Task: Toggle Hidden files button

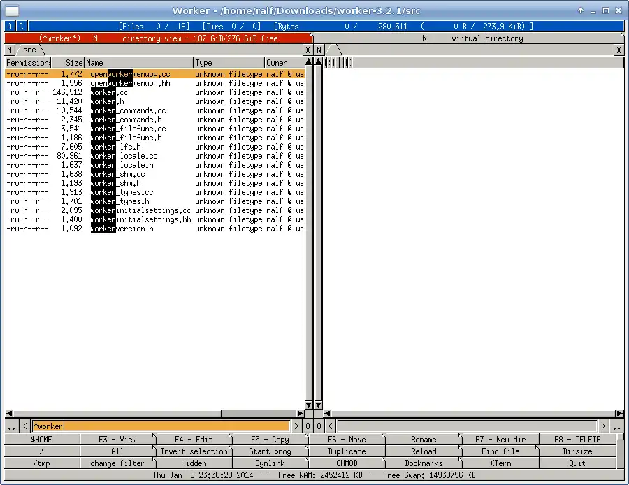Action: point(194,463)
